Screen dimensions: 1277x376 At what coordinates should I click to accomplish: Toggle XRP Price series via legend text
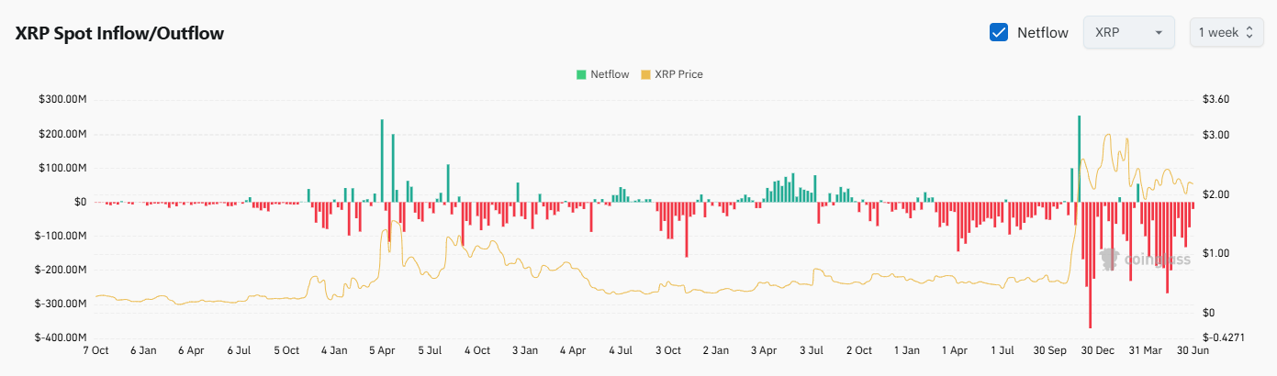pos(678,74)
